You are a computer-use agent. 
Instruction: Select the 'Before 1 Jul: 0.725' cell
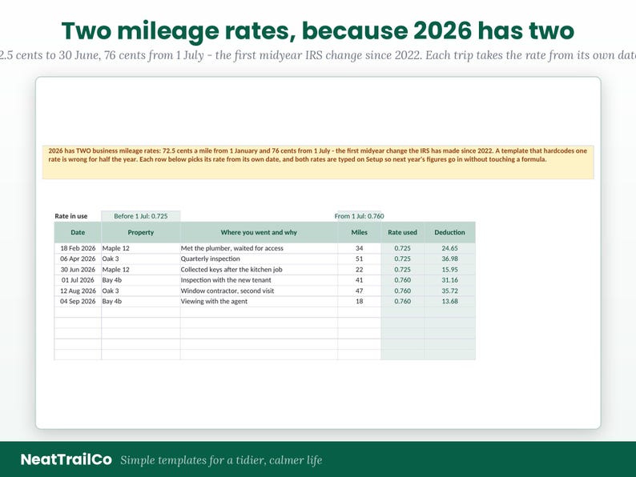[141, 216]
